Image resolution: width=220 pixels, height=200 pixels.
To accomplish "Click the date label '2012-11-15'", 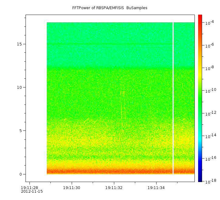I will point(32,191).
